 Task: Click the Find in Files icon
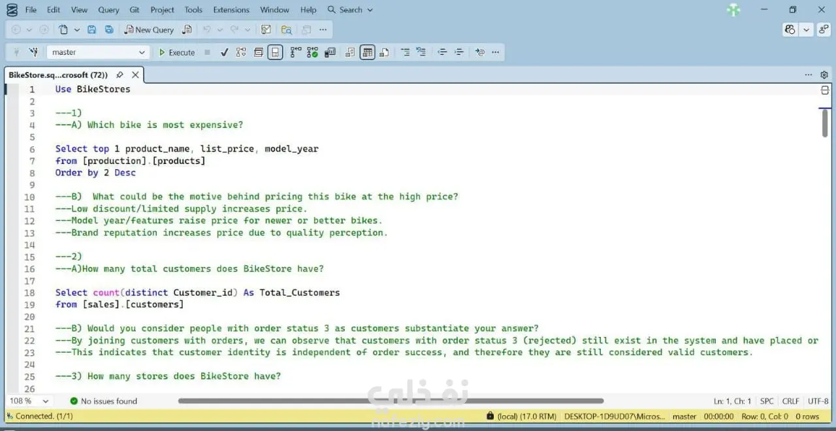(x=286, y=29)
